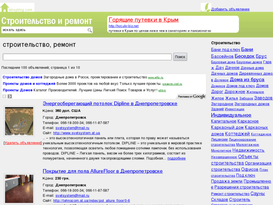Viewport: 273px width, 205px height.
Task: Select the Домиков tag
Action: (x=218, y=86)
